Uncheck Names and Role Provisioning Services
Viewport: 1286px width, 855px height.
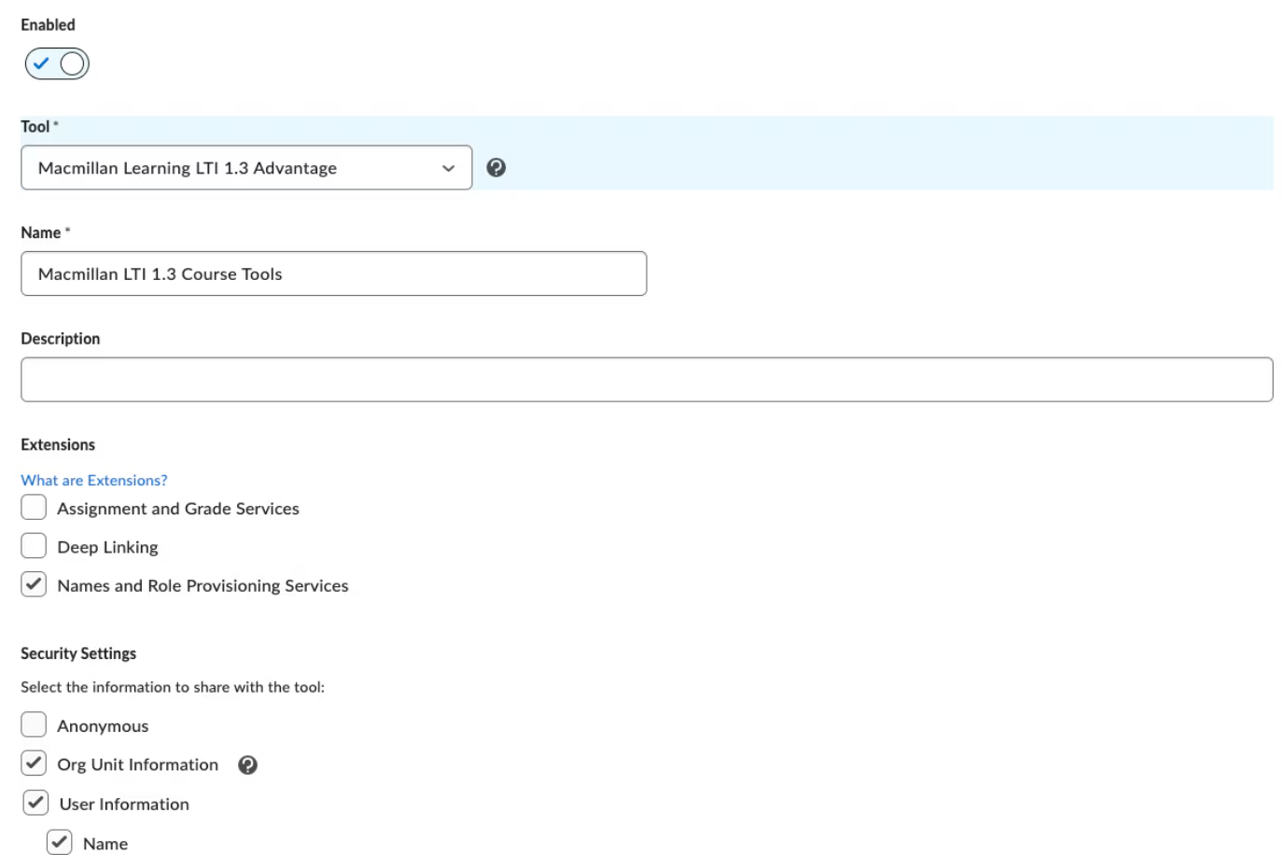coord(34,584)
